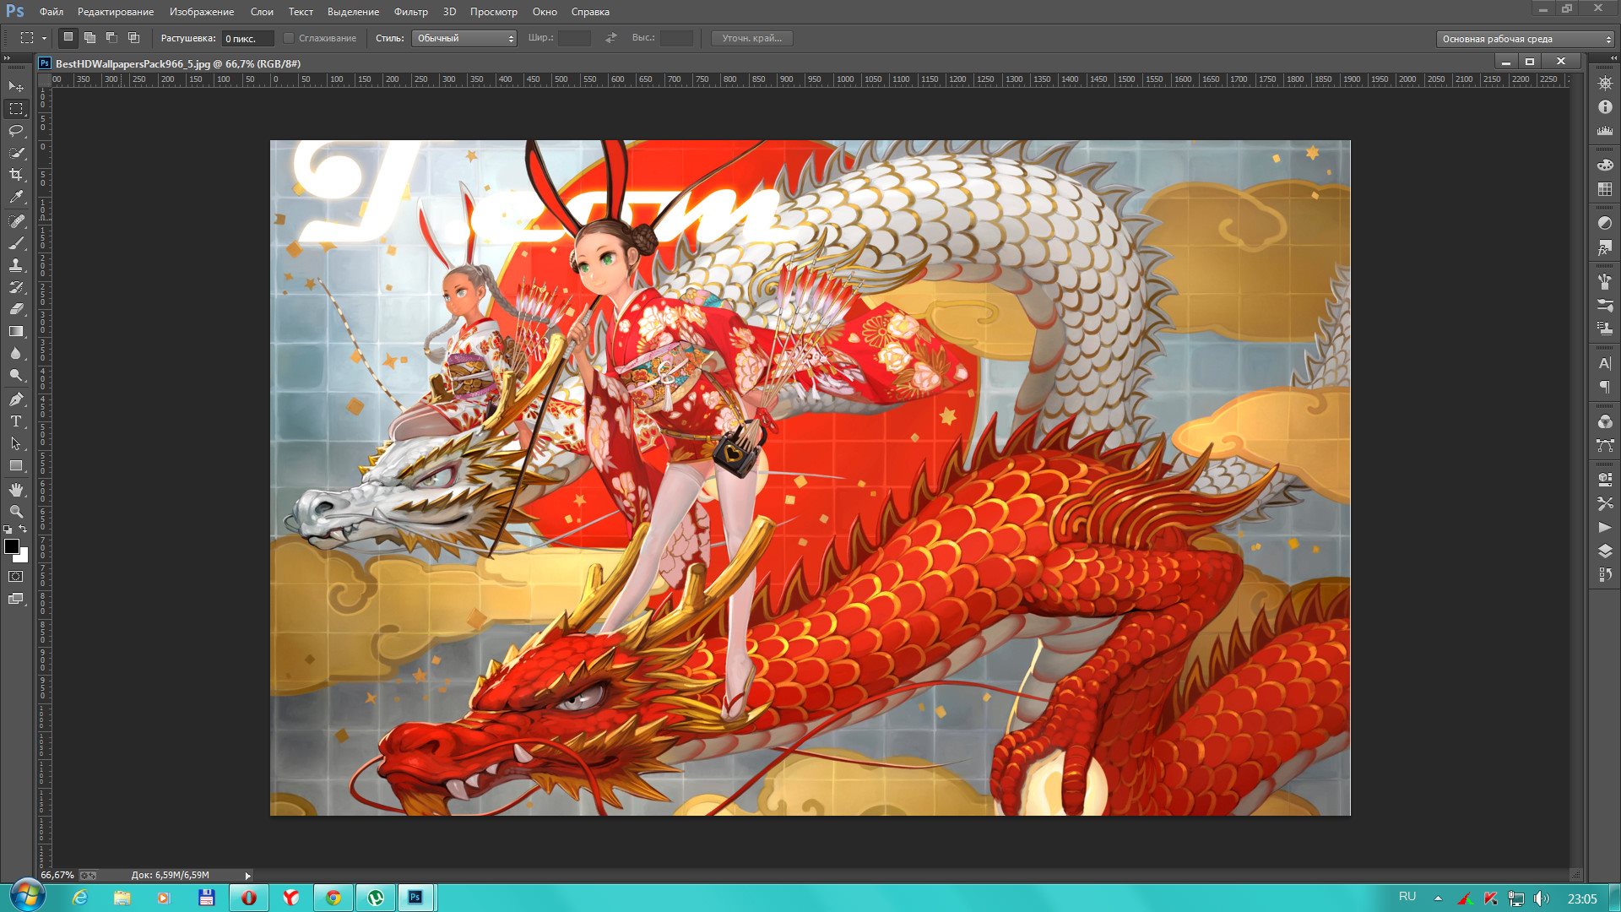Reset default foreground and background colors
Viewport: 1621px width, 912px height.
click(8, 529)
